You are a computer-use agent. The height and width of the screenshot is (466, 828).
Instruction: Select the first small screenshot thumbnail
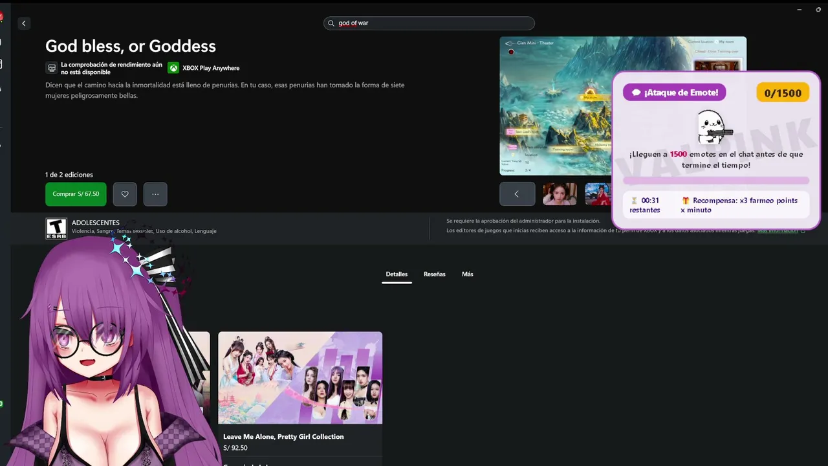[x=560, y=194]
